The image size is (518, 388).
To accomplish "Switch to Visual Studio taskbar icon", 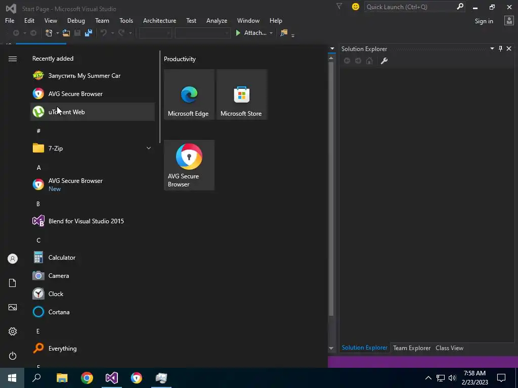I will pos(112,378).
